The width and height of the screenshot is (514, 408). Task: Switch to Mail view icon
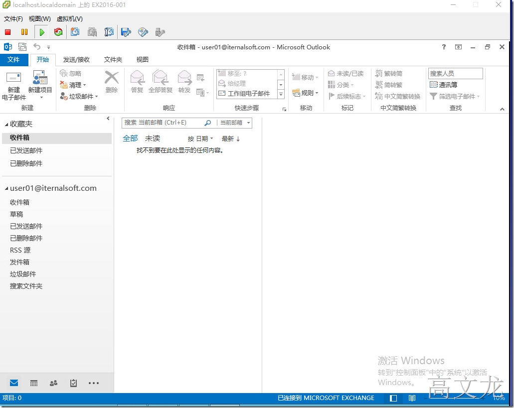click(14, 383)
